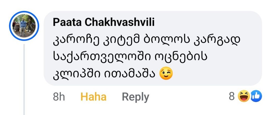Collapse the thread using the vertical line
The height and width of the screenshot is (115, 271).
pos(24,79)
